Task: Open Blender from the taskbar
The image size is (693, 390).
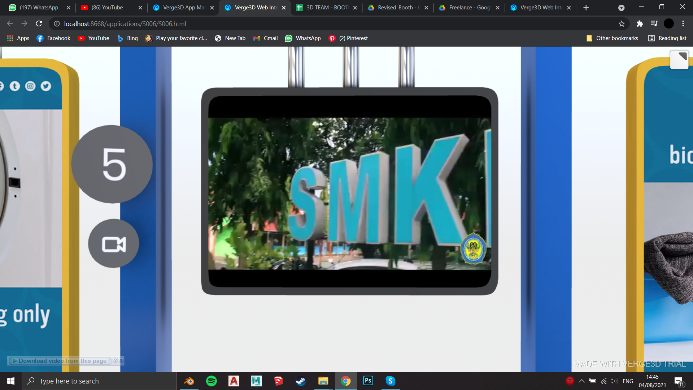Action: [x=189, y=381]
